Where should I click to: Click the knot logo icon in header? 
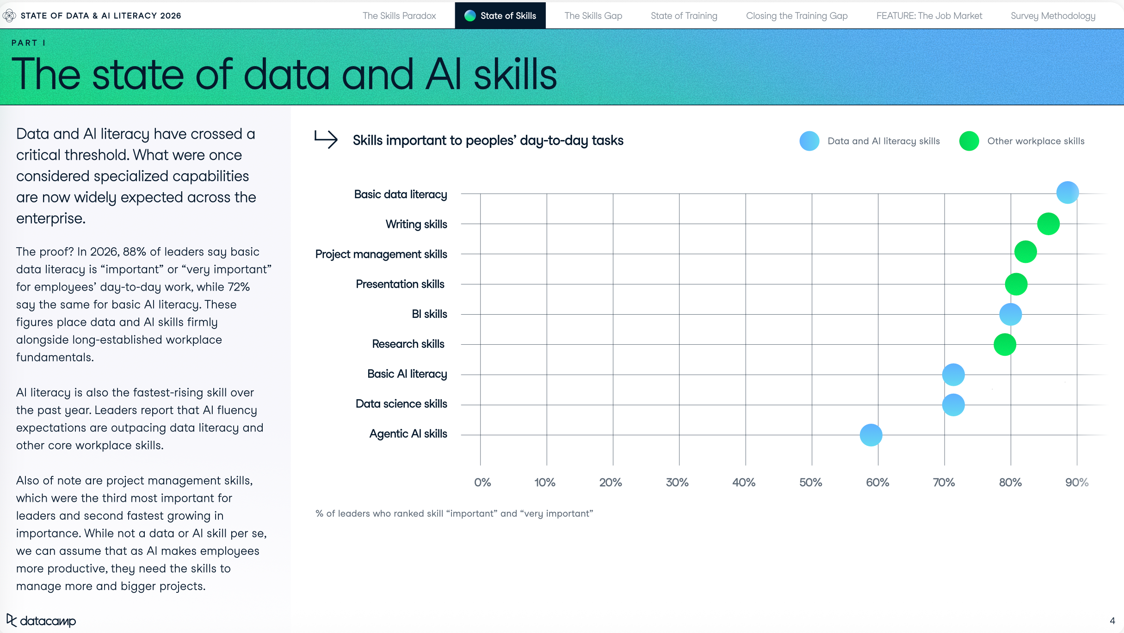pyautogui.click(x=9, y=16)
